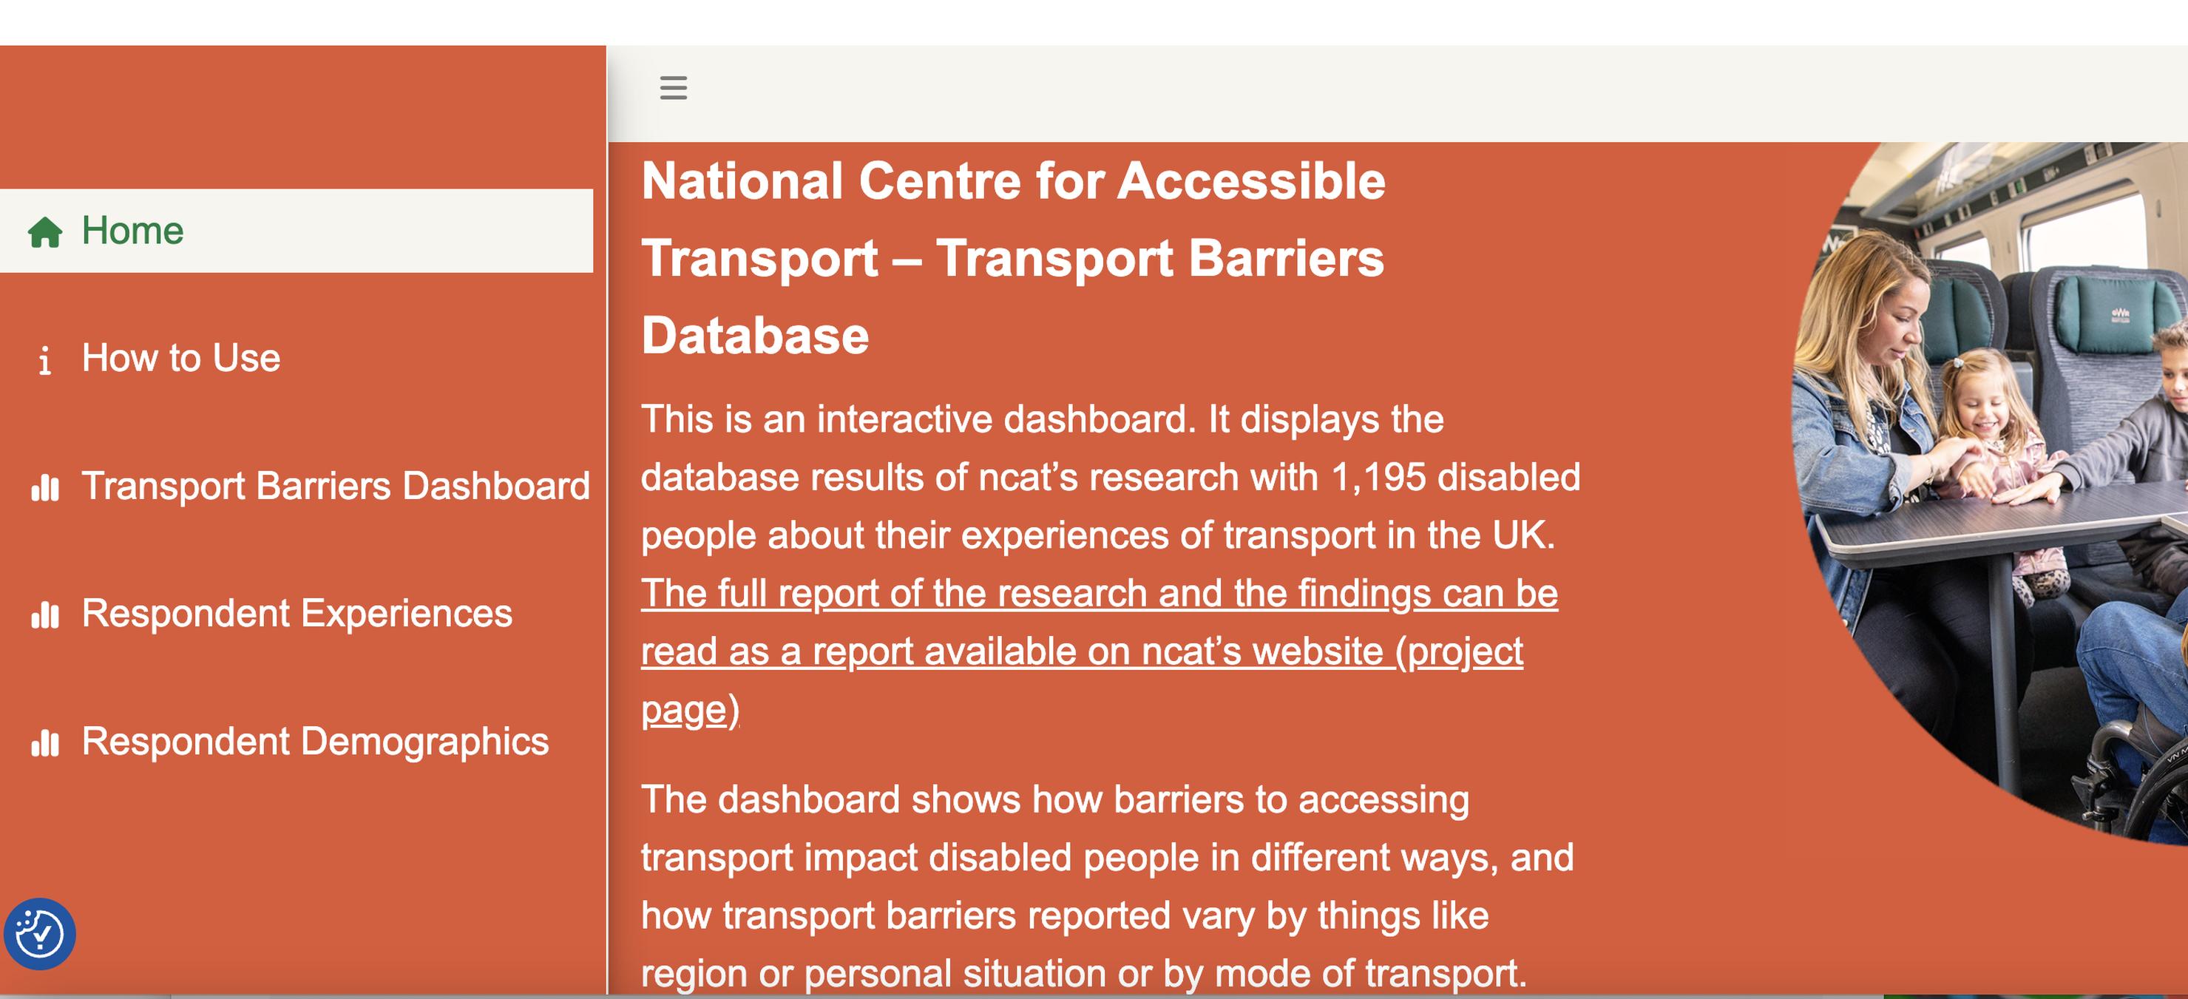The width and height of the screenshot is (2188, 999).
Task: Open the How to Use page
Action: (297, 359)
